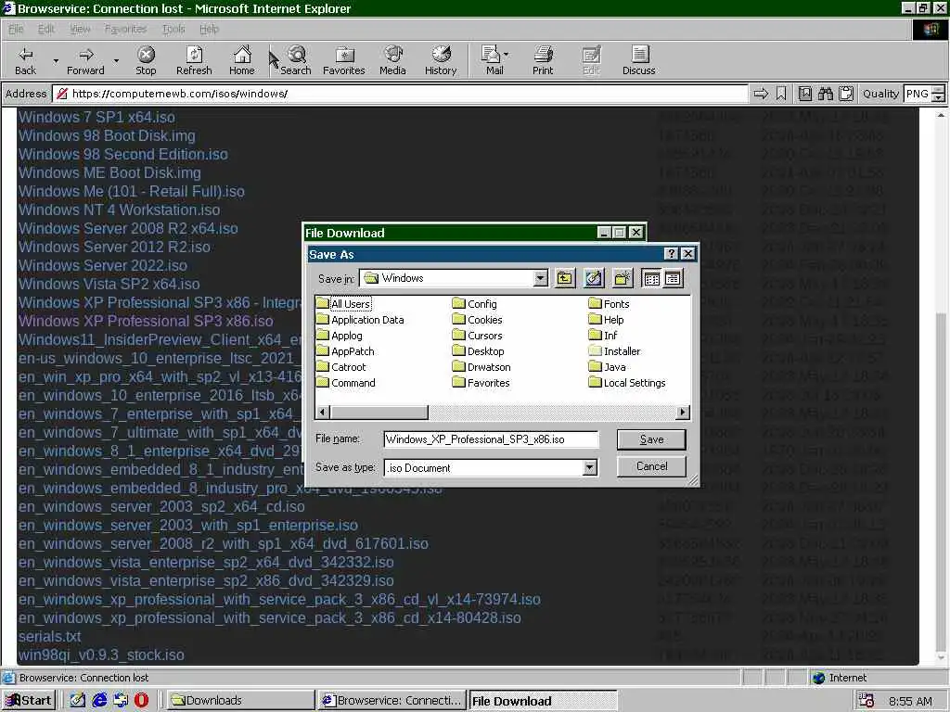Open Windows Server 2022.iso link

pos(102,265)
